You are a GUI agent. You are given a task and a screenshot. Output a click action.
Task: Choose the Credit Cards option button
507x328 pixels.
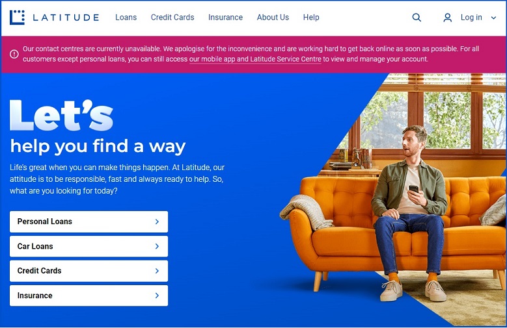89,271
